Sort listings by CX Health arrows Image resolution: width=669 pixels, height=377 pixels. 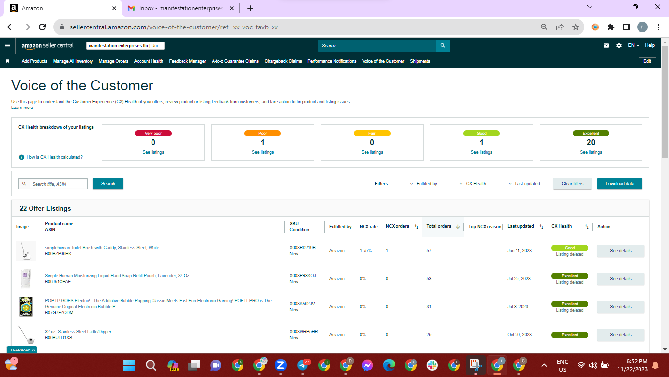[x=587, y=227]
